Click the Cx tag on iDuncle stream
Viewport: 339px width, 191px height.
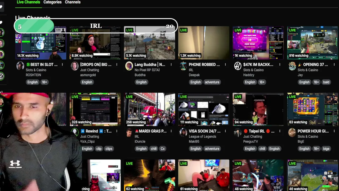point(163,149)
